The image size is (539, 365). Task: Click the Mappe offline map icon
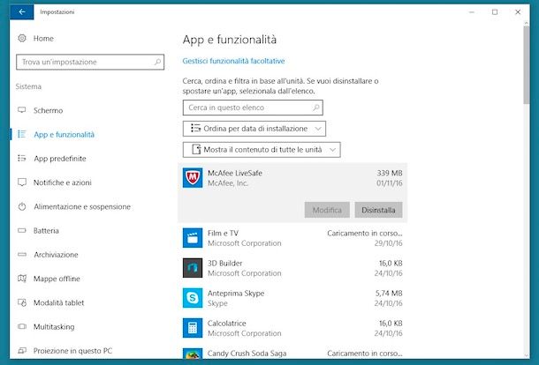(22, 279)
